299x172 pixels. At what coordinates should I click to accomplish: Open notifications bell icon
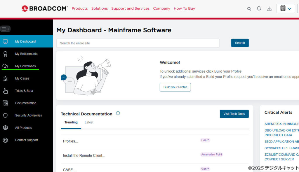click(x=259, y=9)
